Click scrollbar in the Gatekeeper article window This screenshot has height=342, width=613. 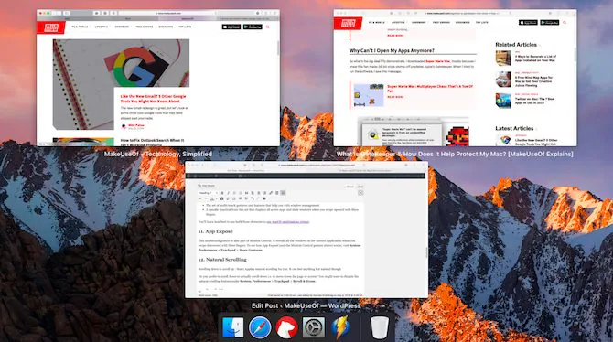tap(575, 55)
